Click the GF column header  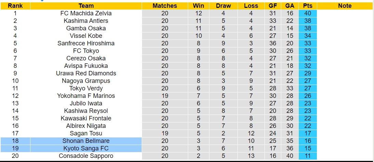click(x=273, y=6)
